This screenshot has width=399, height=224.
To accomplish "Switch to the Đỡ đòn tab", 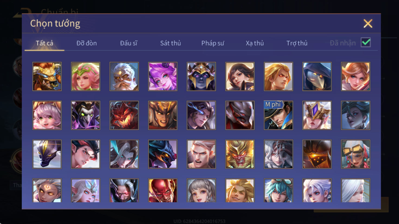I will click(86, 43).
